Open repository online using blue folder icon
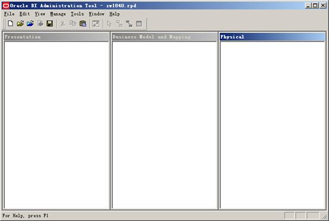Viewport: 329px width, 221px height. tap(30, 24)
